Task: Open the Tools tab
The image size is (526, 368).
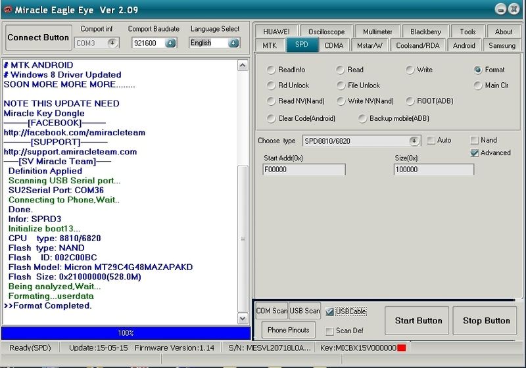Action: pyautogui.click(x=468, y=32)
